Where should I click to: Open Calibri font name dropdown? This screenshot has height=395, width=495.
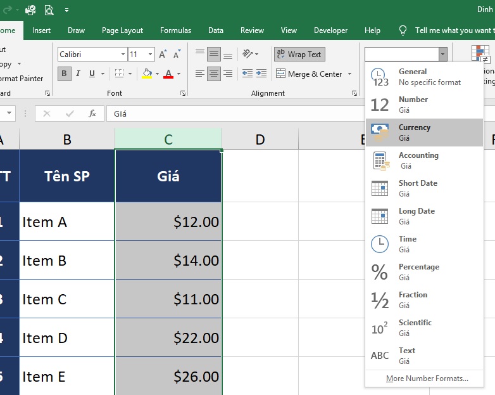[x=123, y=55]
